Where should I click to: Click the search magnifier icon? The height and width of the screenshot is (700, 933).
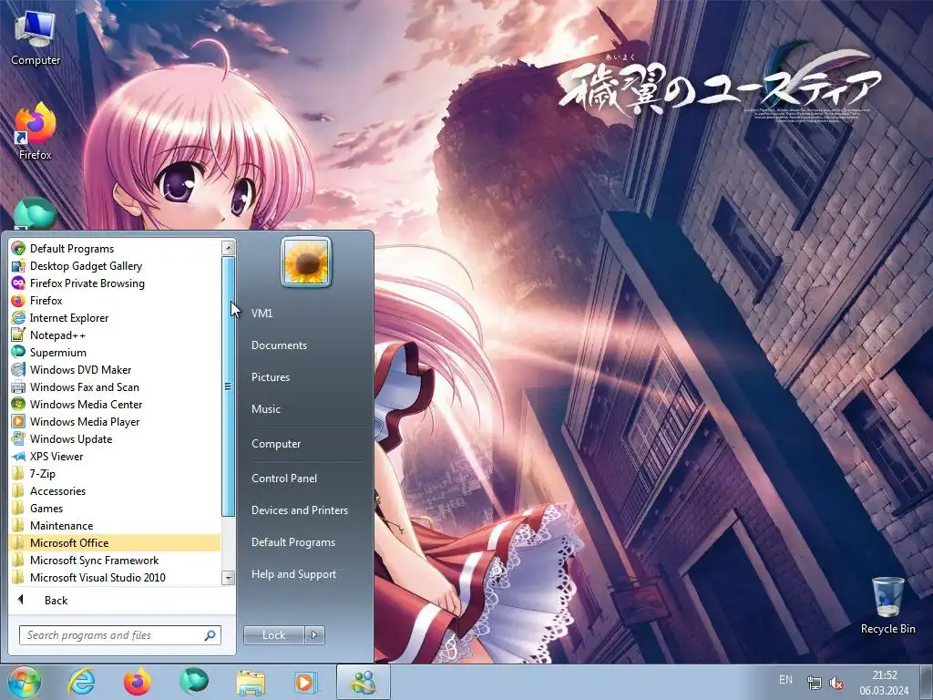[210, 635]
